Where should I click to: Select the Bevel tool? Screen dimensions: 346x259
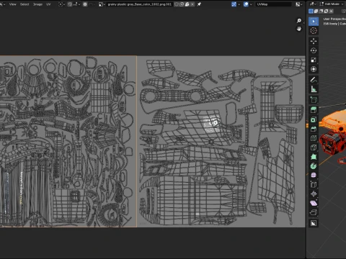[314, 129]
